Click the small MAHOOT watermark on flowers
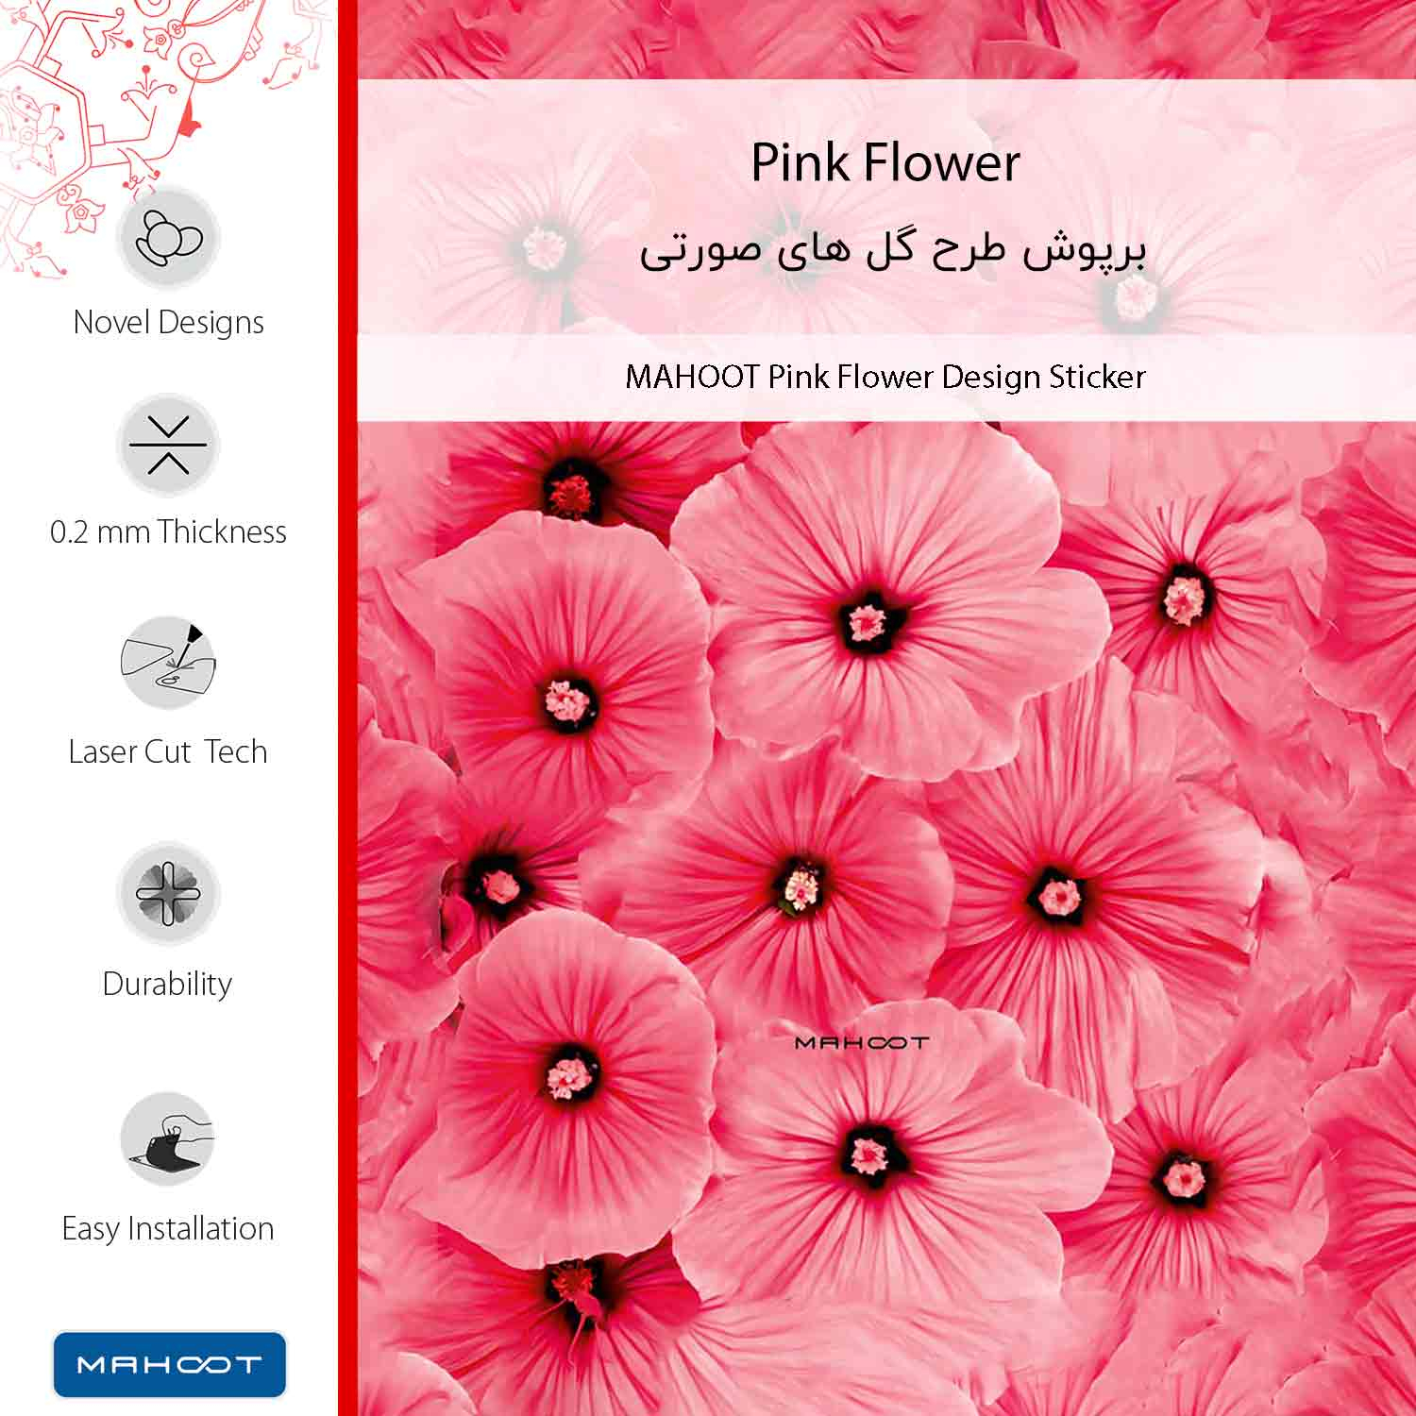Image resolution: width=1416 pixels, height=1416 pixels. click(862, 1042)
